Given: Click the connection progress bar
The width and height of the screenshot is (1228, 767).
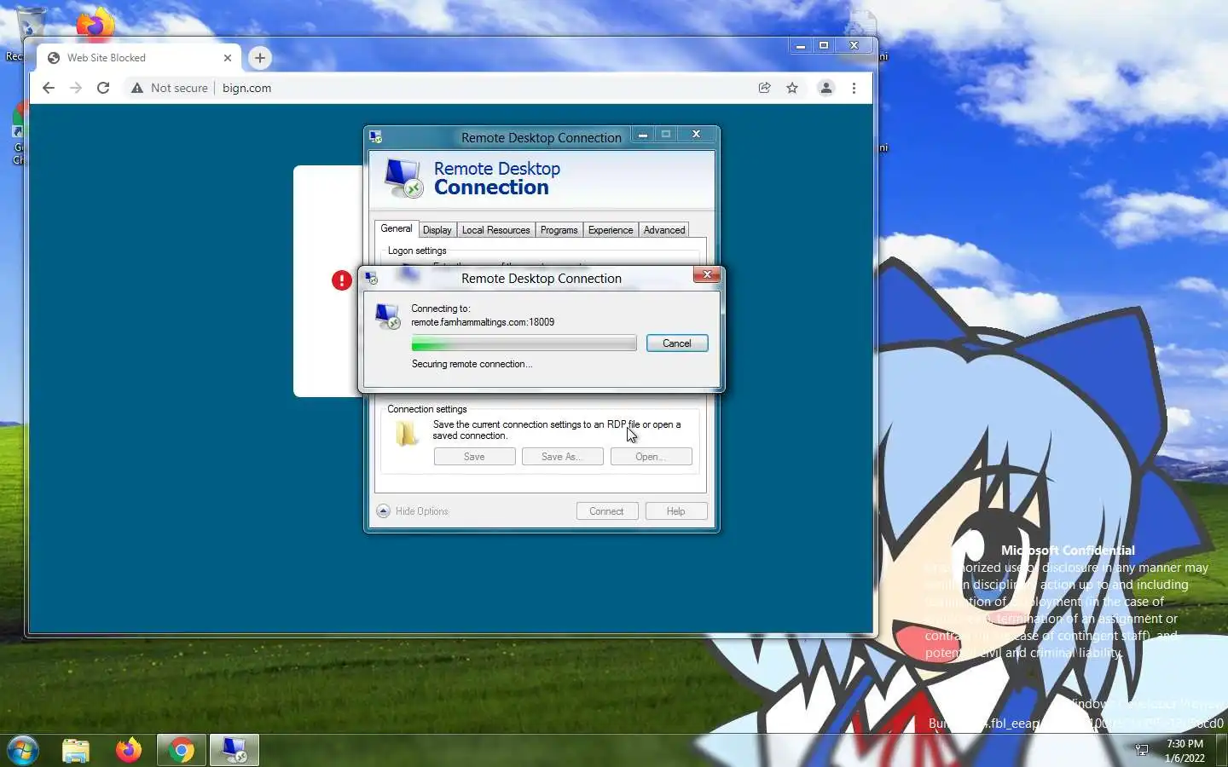Looking at the screenshot, I should click(524, 343).
